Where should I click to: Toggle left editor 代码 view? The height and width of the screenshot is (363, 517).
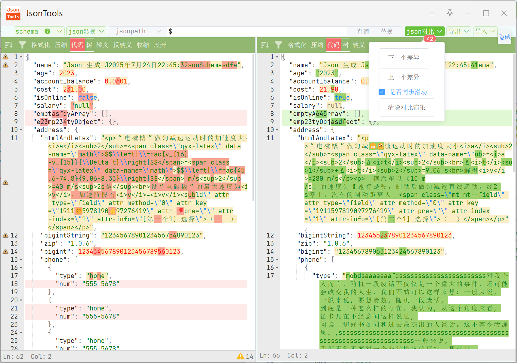tap(77, 45)
